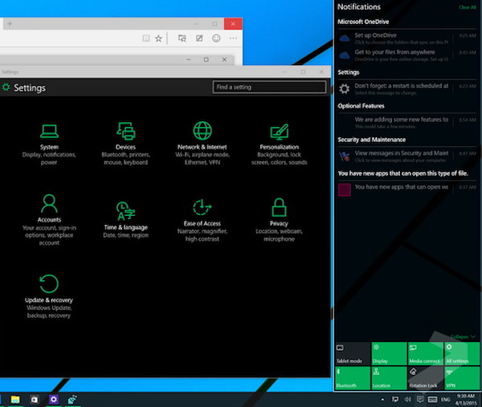Image resolution: width=482 pixels, height=407 pixels.
Task: Toggle the VPN quick action
Action: pos(462,378)
